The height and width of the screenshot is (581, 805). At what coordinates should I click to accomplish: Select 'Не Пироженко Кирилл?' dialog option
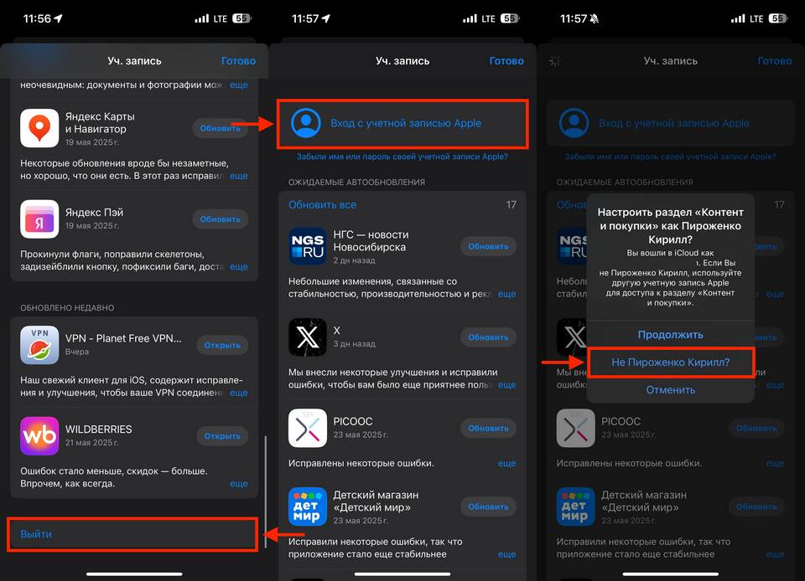coord(670,362)
